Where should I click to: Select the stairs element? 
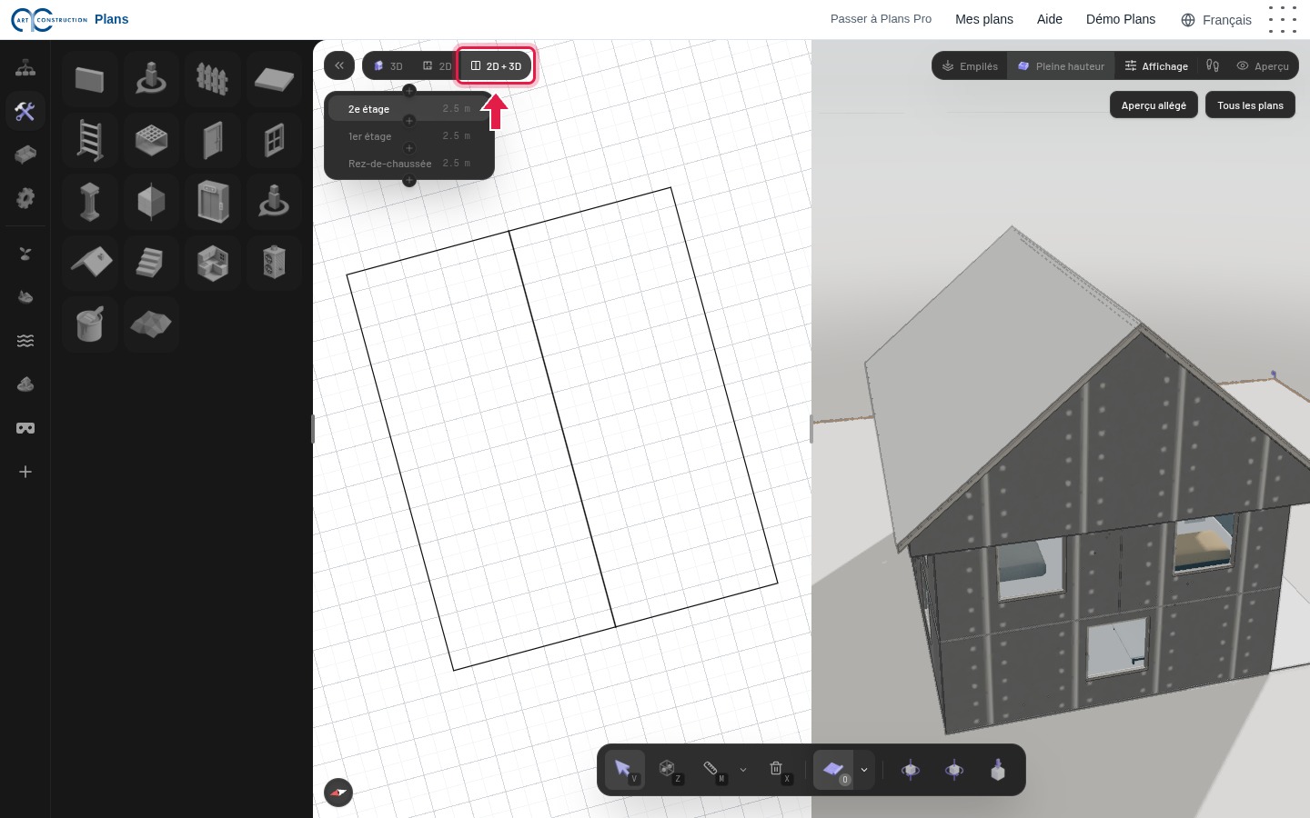coord(151,263)
